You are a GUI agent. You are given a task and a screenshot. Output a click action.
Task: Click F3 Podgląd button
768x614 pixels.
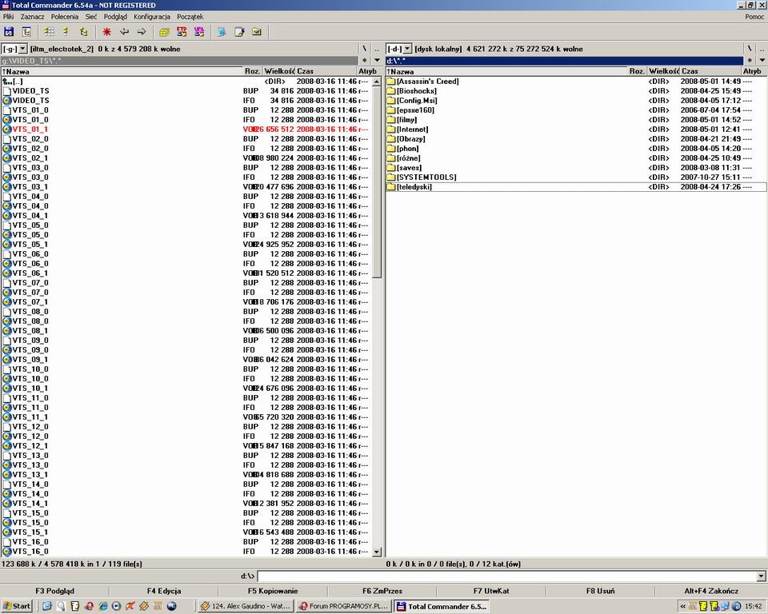[55, 591]
